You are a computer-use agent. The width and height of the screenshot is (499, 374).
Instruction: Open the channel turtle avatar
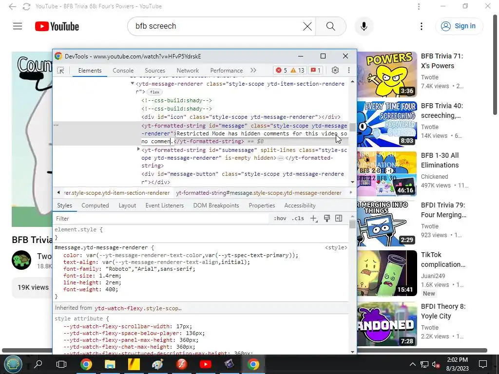coord(21,260)
